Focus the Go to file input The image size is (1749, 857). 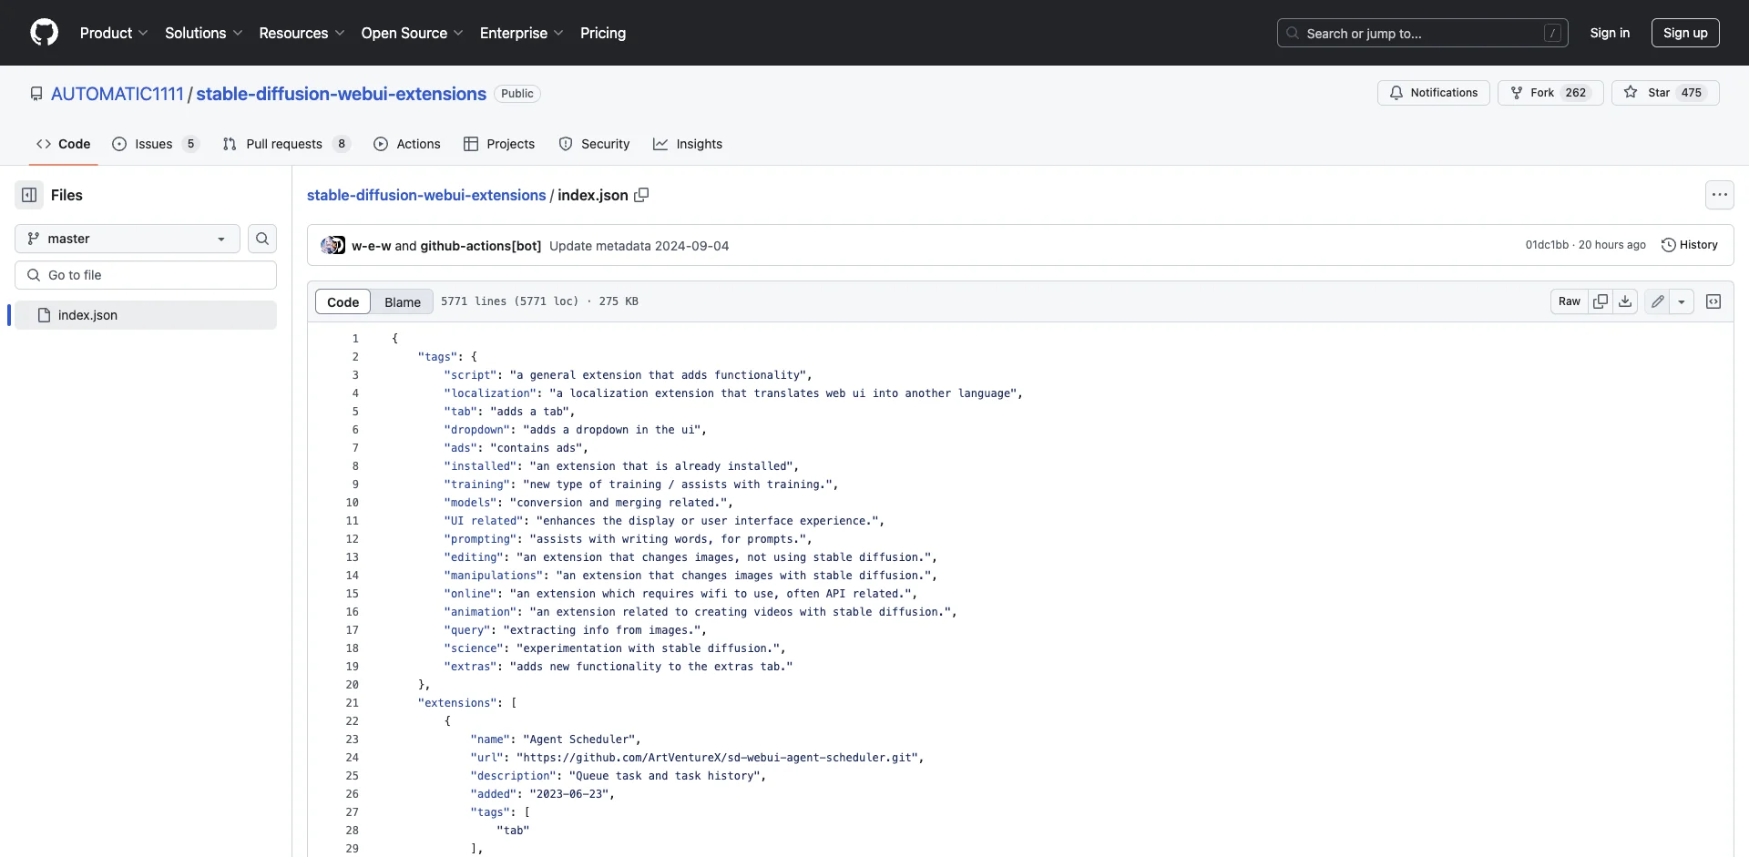pos(146,275)
